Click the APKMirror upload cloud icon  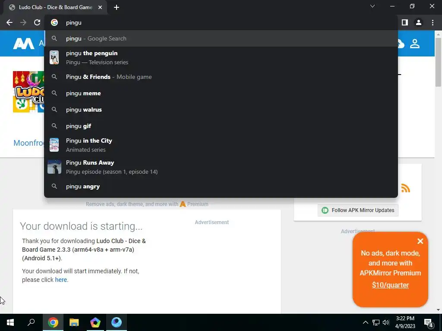(401, 44)
